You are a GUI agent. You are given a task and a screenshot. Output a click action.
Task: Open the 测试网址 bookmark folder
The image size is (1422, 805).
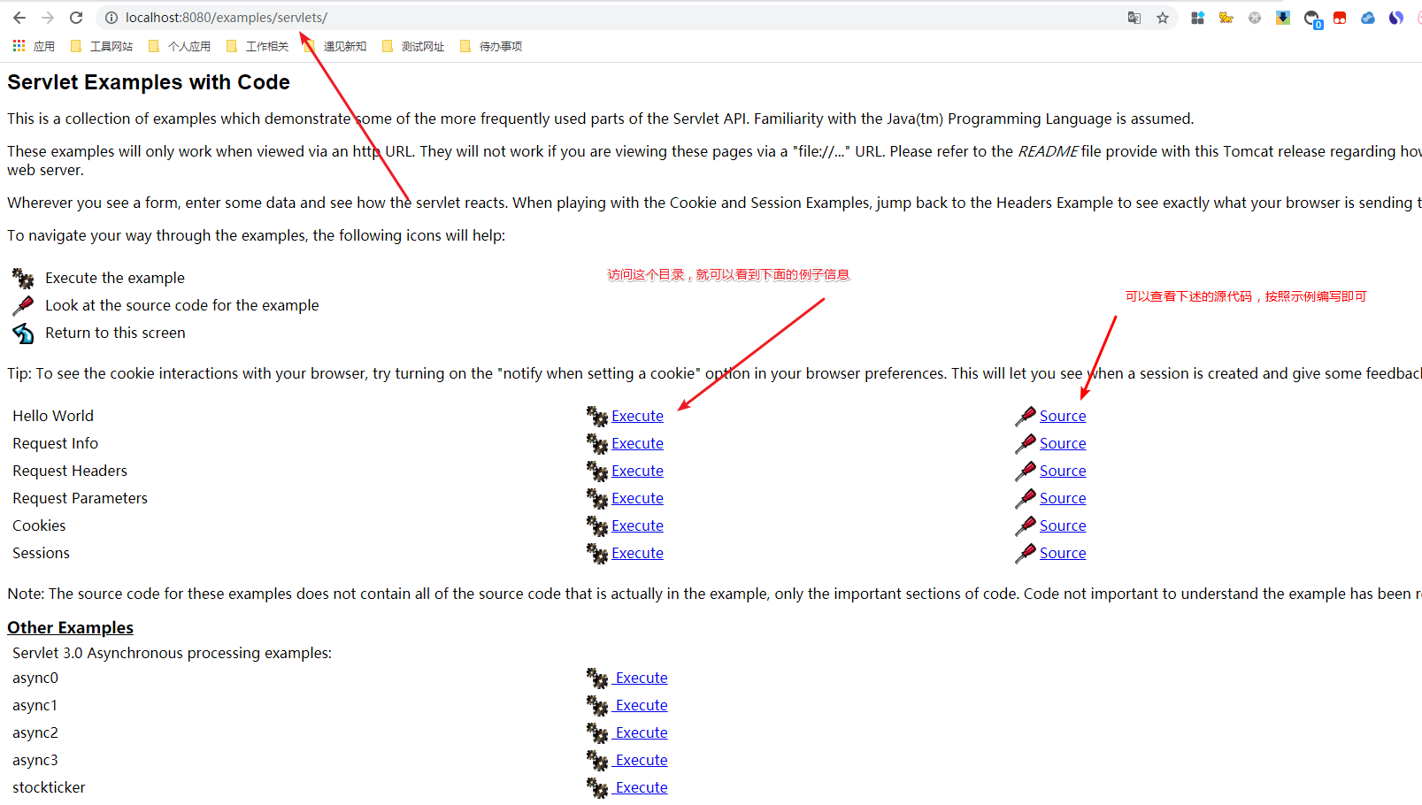pos(413,46)
